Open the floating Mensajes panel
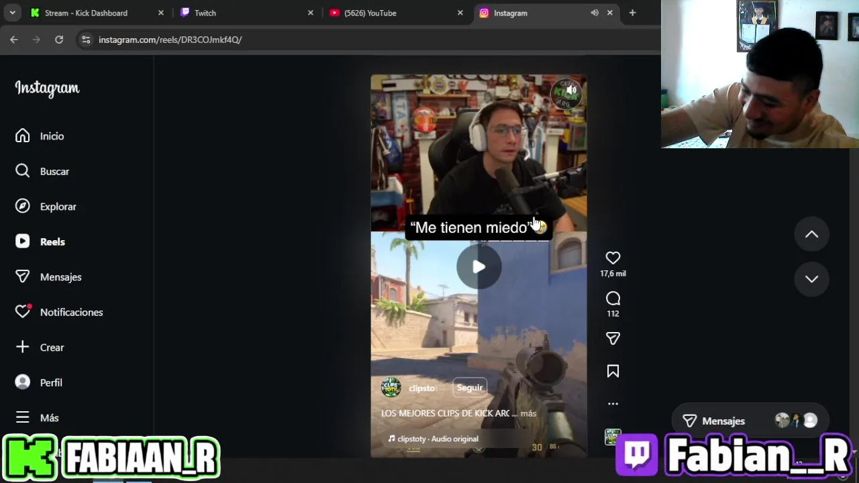 pyautogui.click(x=750, y=421)
